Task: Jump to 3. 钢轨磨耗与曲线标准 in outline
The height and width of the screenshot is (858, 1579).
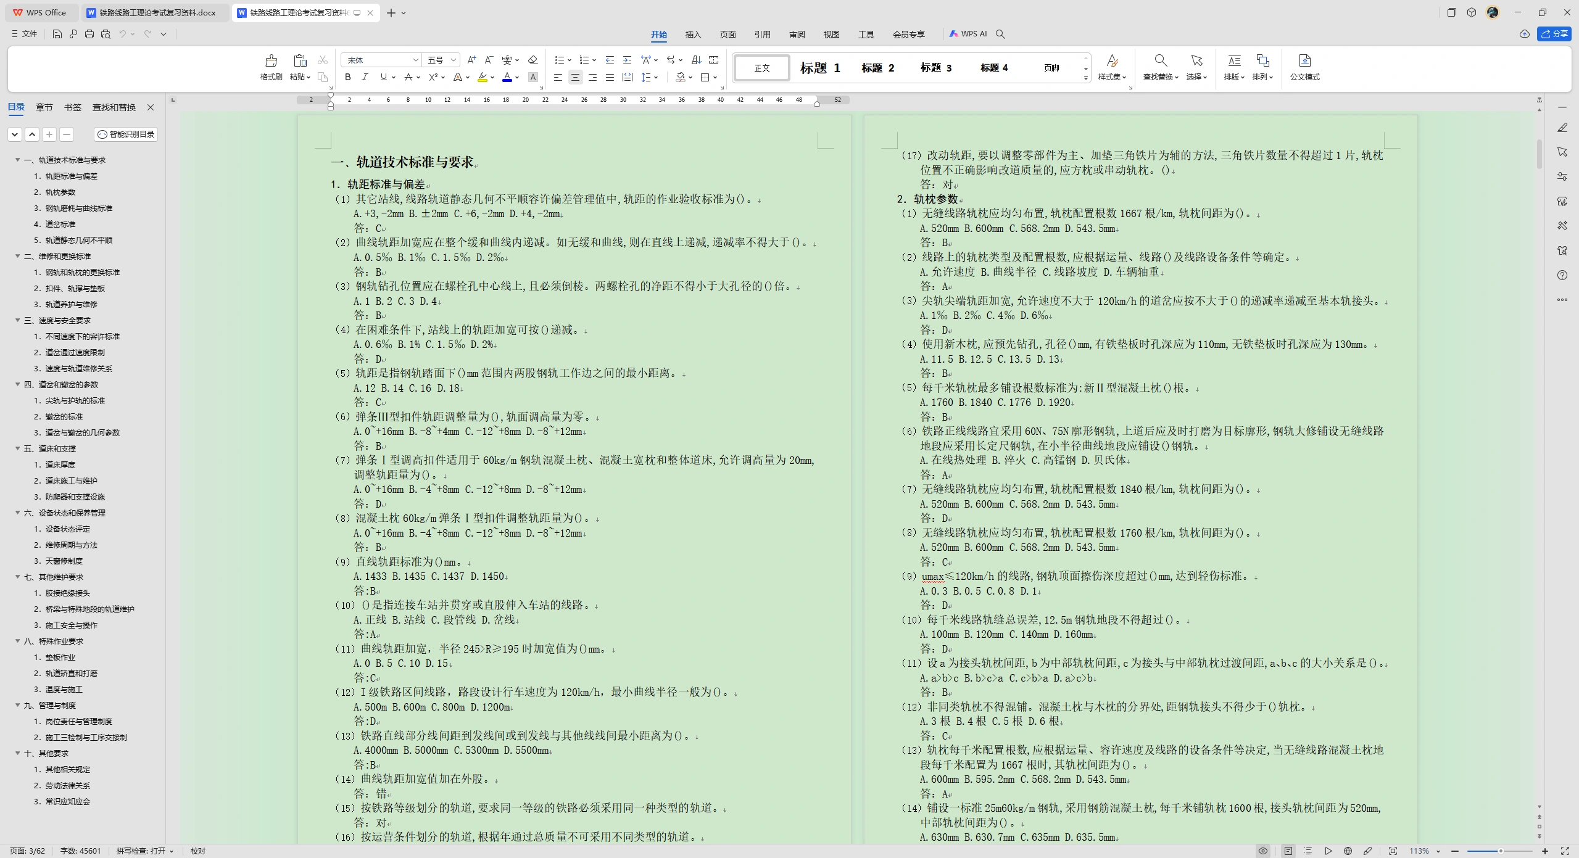Action: pos(73,208)
